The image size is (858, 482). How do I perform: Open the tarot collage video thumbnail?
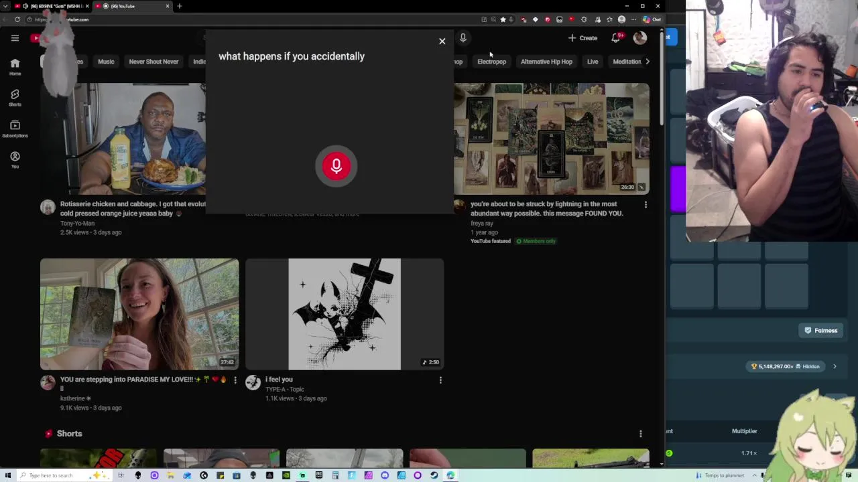(552, 139)
